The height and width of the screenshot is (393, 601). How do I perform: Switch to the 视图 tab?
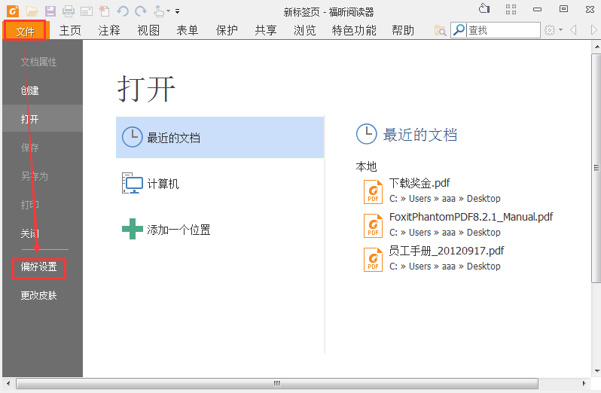pos(148,30)
